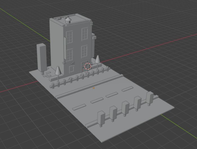Select the small fence railing in front of building
The width and height of the screenshot is (197, 149).
tap(80, 77)
